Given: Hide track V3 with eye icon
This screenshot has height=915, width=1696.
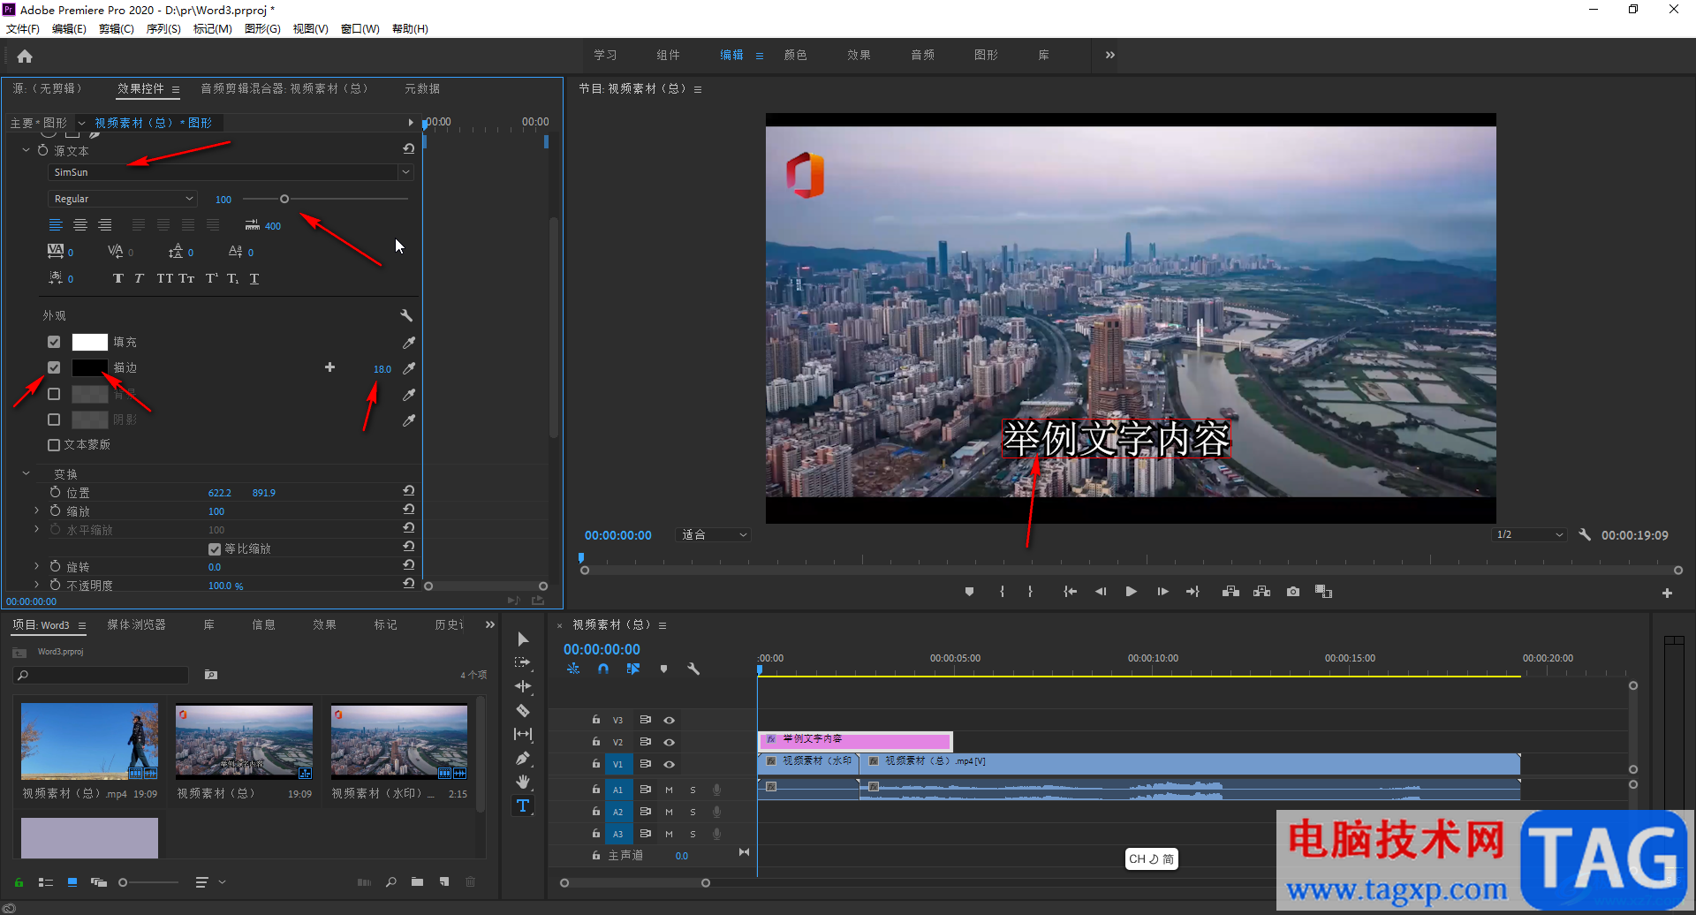Looking at the screenshot, I should pos(669,721).
